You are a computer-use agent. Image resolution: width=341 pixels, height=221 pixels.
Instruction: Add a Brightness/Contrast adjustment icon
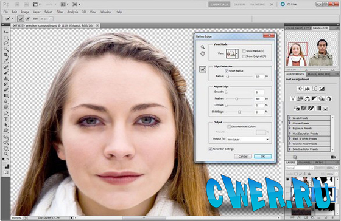300,89
